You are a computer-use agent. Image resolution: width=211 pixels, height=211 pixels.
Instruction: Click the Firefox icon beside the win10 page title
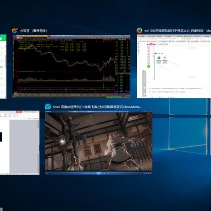tap(139, 30)
